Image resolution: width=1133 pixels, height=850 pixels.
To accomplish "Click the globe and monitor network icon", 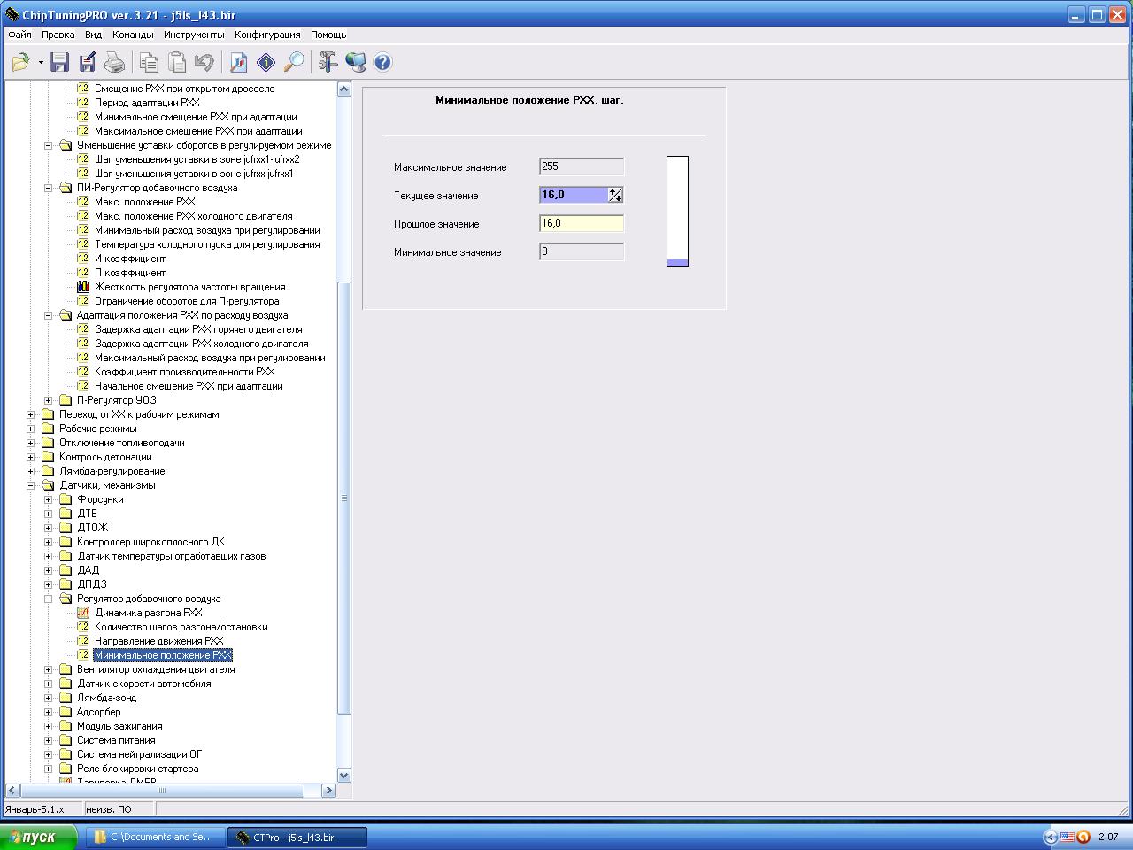I will click(x=356, y=62).
